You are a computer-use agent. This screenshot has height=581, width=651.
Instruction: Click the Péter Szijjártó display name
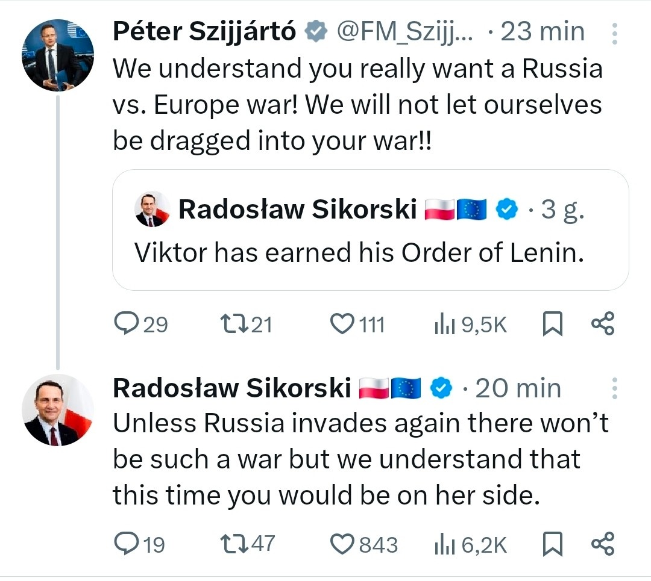pos(204,32)
